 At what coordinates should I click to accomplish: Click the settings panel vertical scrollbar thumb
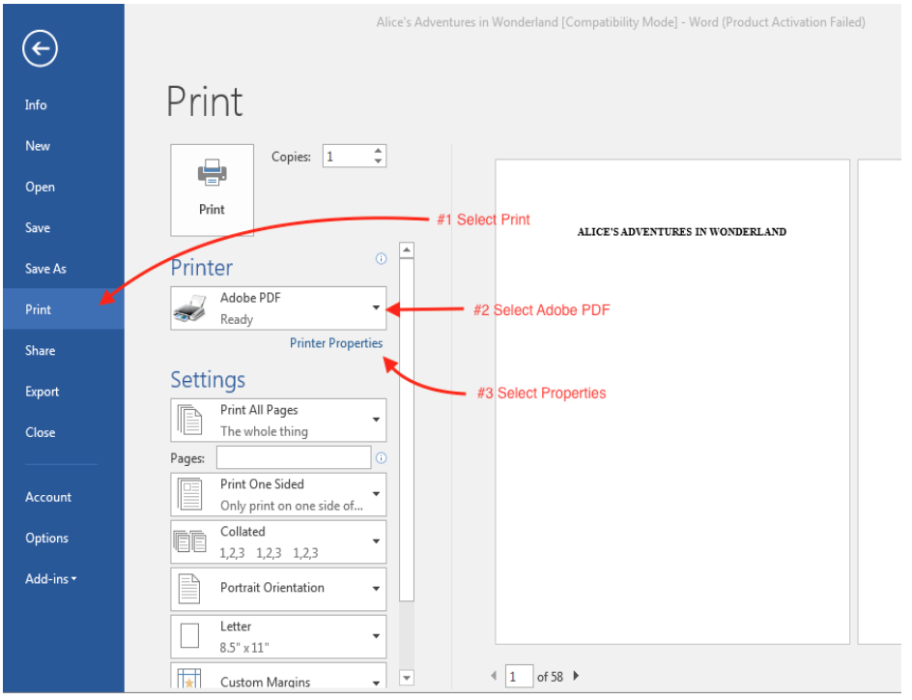point(407,430)
